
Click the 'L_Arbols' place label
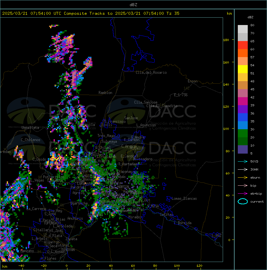[39, 239]
